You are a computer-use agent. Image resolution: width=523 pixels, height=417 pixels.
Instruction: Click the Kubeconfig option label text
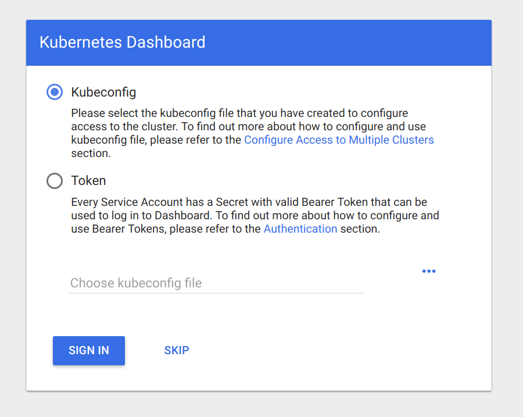(103, 92)
